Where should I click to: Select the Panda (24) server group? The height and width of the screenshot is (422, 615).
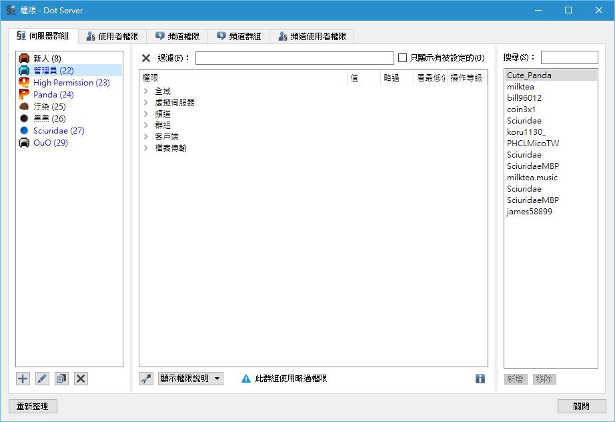[x=53, y=95]
